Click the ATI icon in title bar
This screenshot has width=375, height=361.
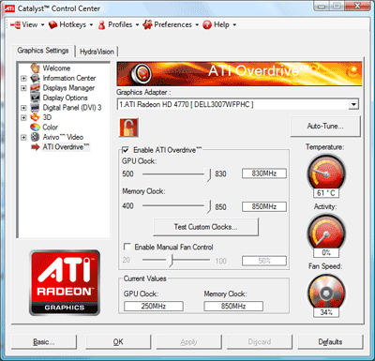[9, 8]
